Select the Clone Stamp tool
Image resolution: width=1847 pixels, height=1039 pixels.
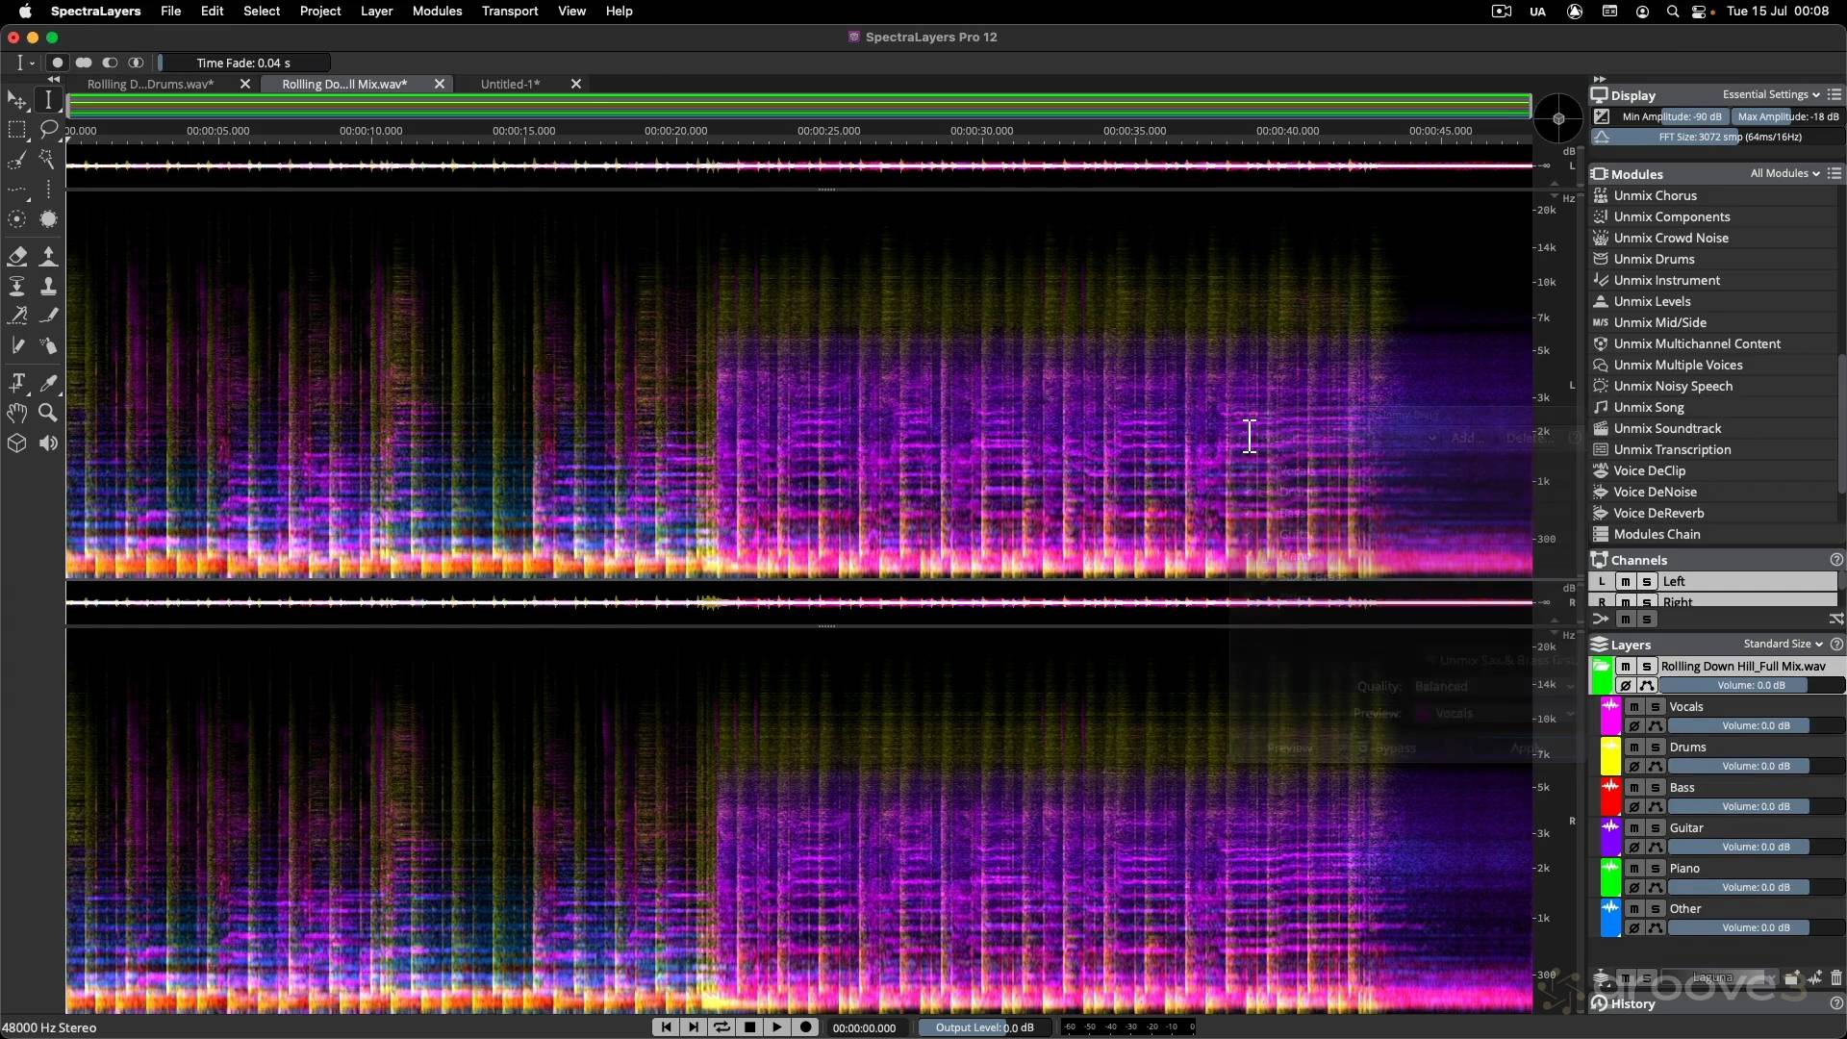point(48,286)
